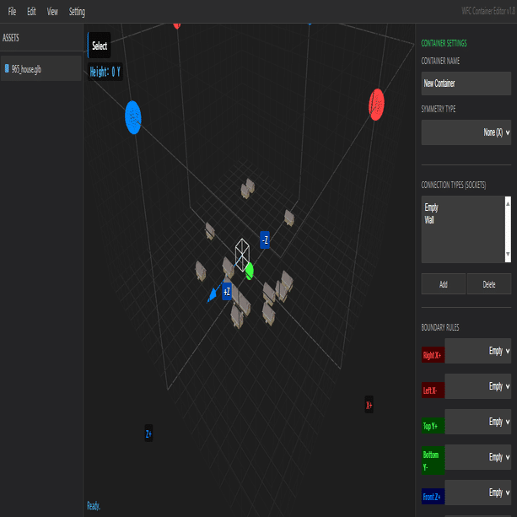Viewport: 517px width, 517px height.
Task: Click the +Z axis label near gizmo
Action: (227, 292)
